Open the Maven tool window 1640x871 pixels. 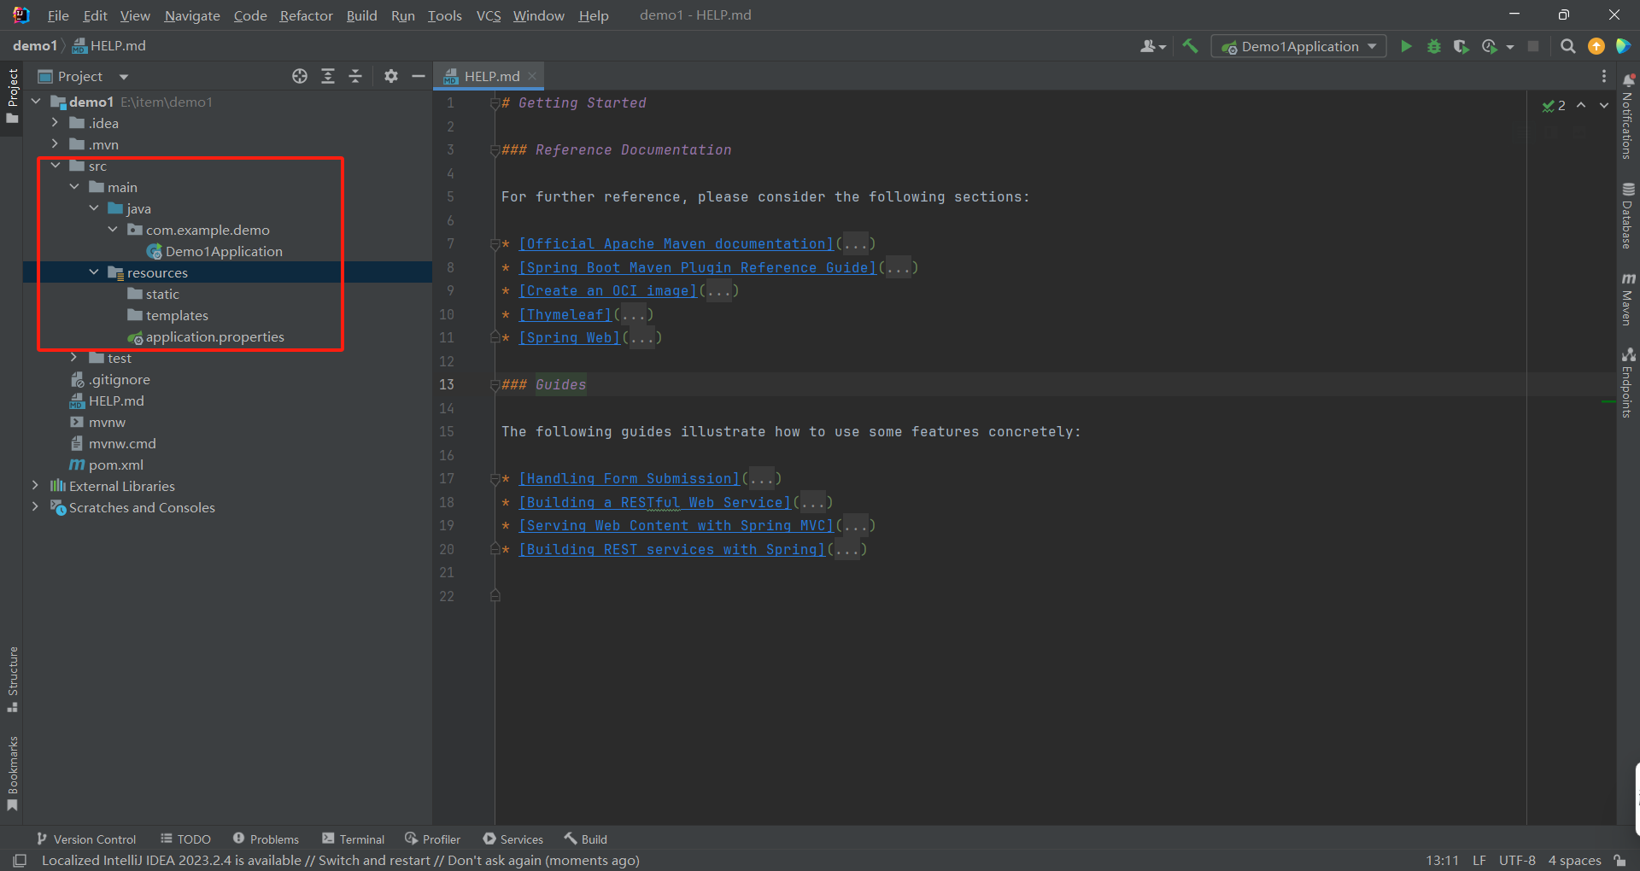pyautogui.click(x=1628, y=300)
